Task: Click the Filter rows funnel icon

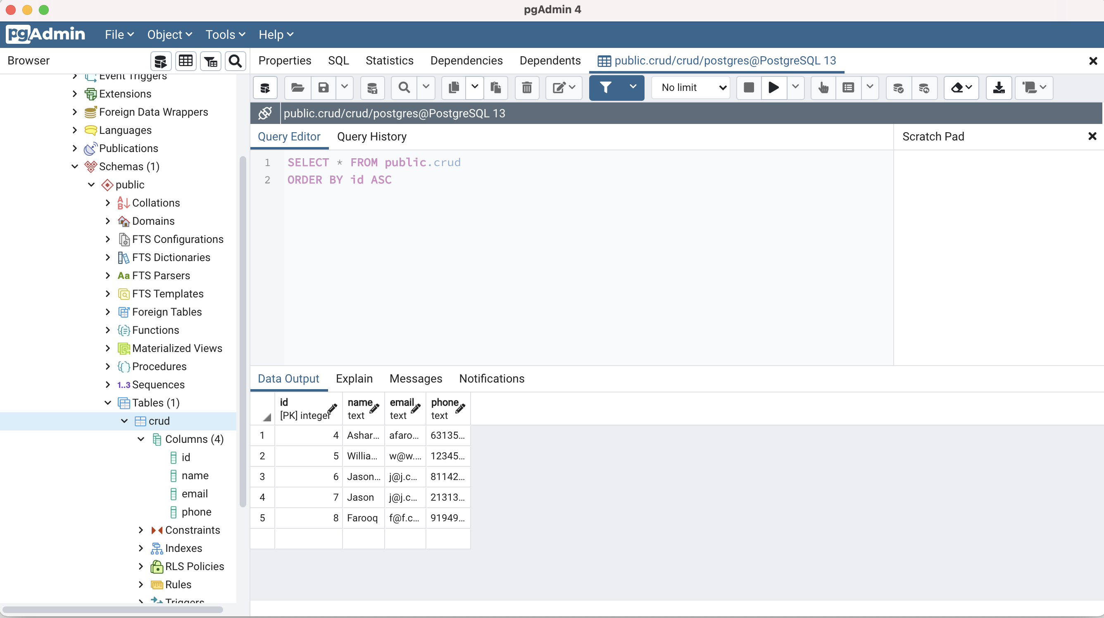Action: pyautogui.click(x=605, y=88)
